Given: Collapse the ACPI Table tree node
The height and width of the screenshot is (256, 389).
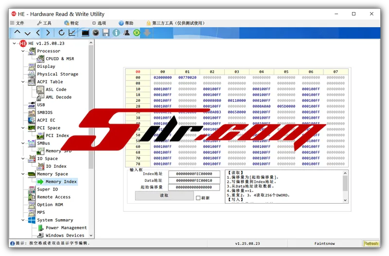Looking at the screenshot, I should (x=23, y=81).
